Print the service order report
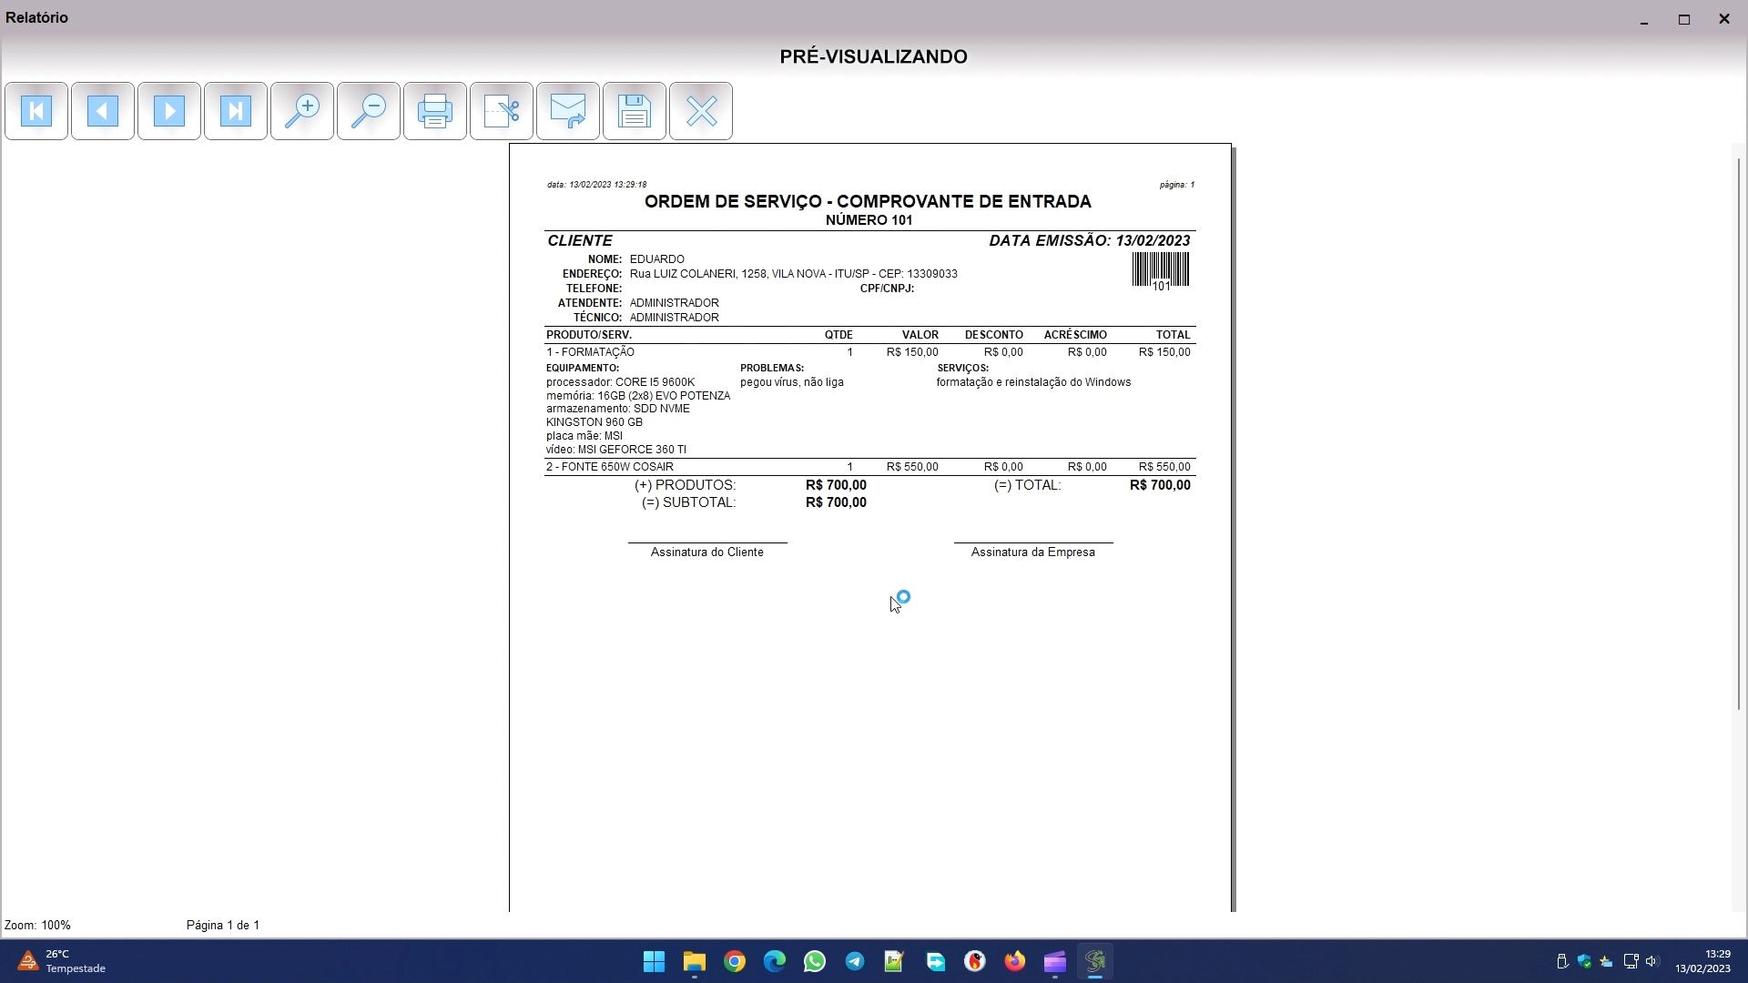1748x983 pixels. pos(435,111)
